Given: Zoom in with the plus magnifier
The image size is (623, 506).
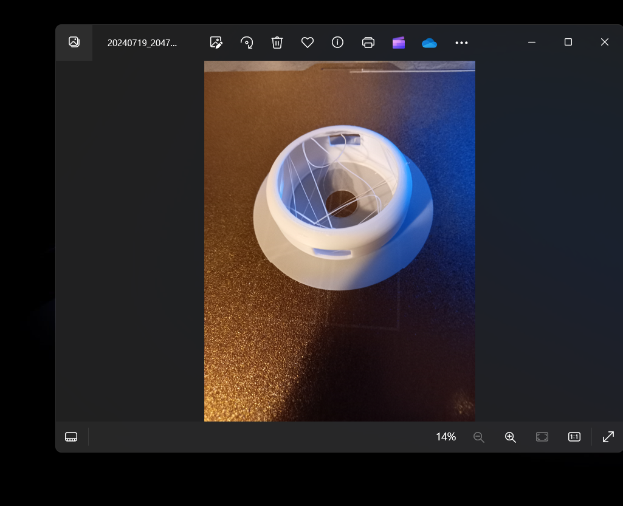Looking at the screenshot, I should pos(510,437).
